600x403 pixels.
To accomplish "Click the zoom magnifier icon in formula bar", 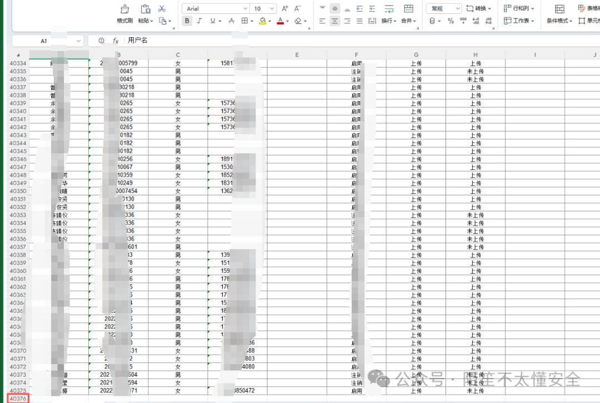I will 102,41.
